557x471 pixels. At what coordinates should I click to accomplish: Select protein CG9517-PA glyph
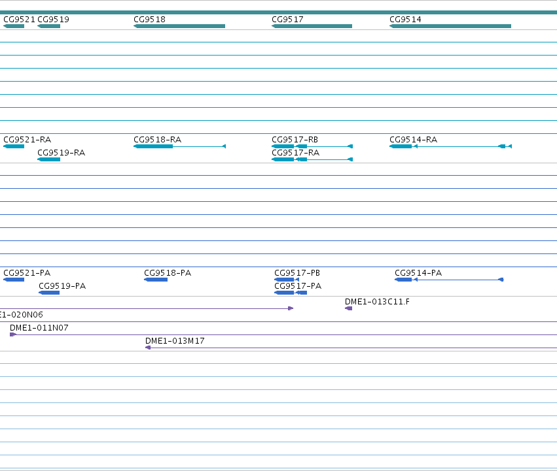(291, 293)
